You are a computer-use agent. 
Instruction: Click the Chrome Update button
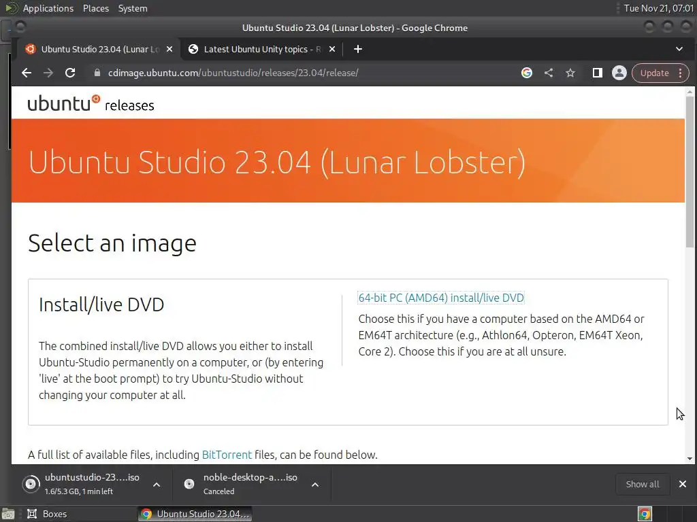click(654, 73)
